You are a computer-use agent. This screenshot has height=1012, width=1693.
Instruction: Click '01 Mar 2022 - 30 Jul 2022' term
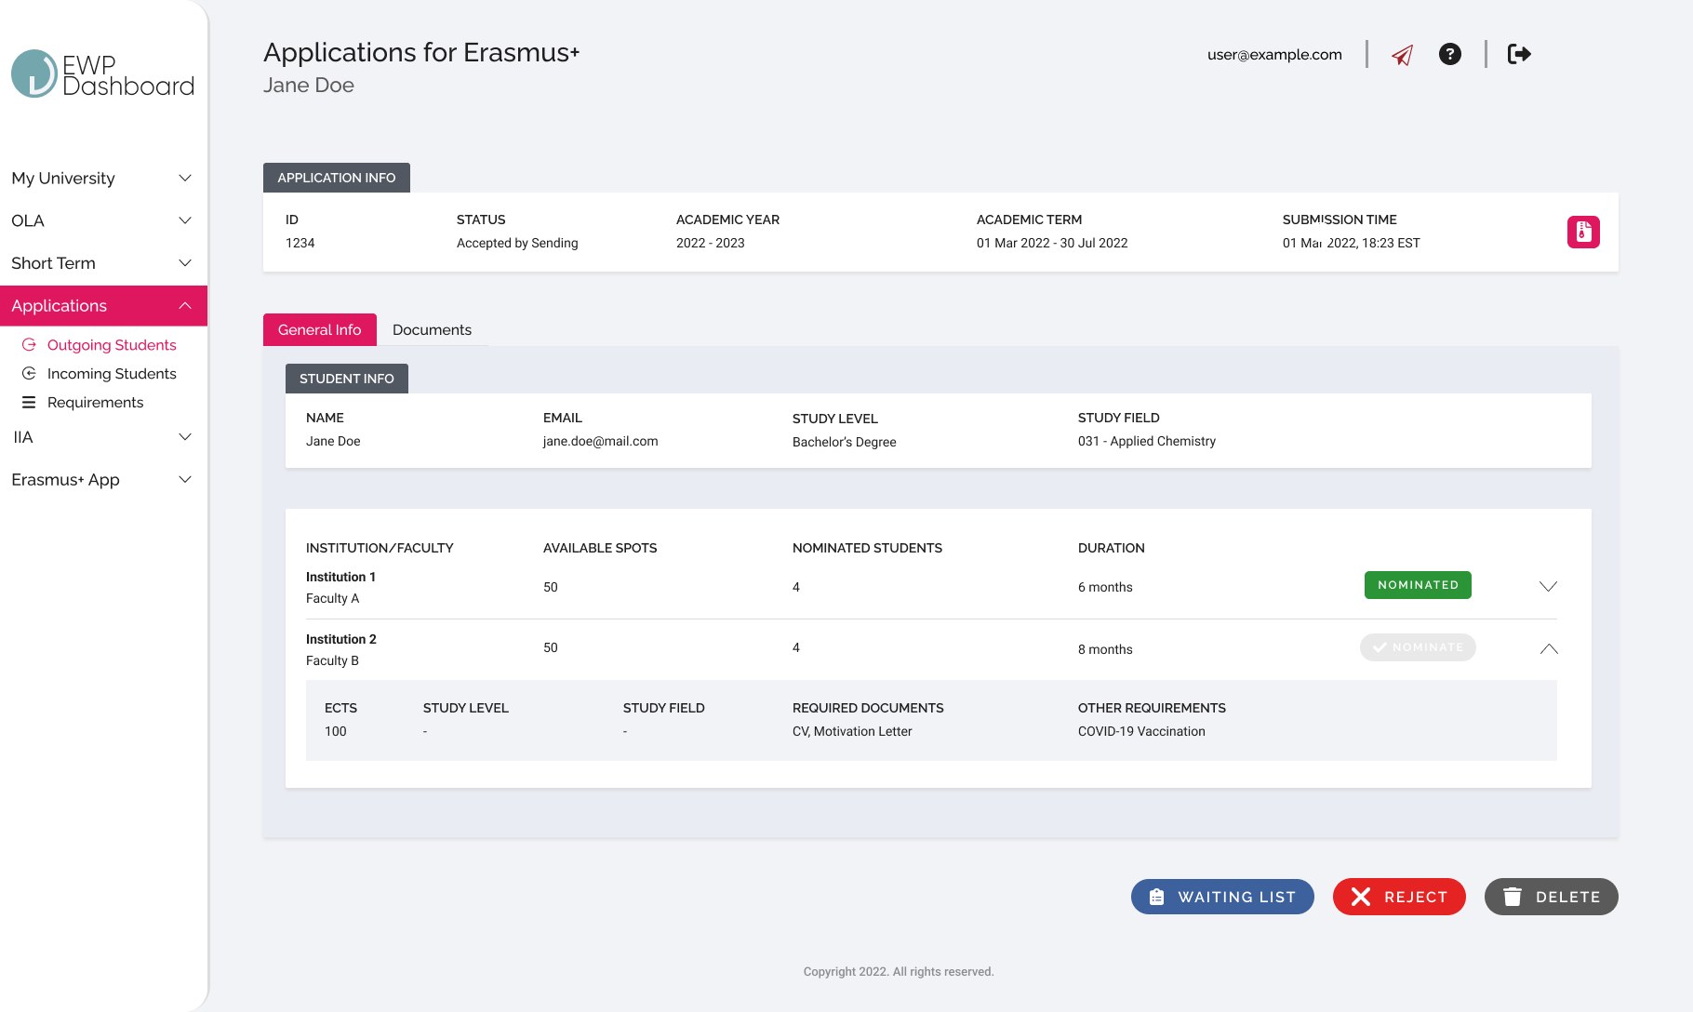click(1052, 243)
